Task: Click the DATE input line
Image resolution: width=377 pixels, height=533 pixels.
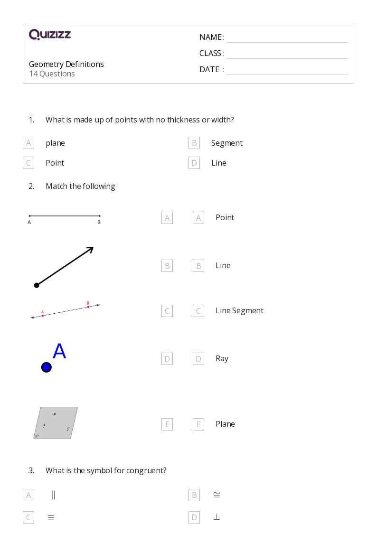Action: click(x=287, y=70)
